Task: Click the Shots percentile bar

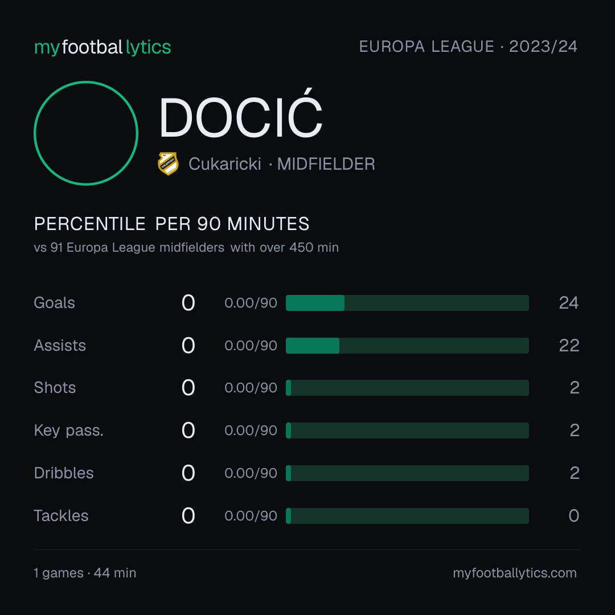Action: pos(407,388)
